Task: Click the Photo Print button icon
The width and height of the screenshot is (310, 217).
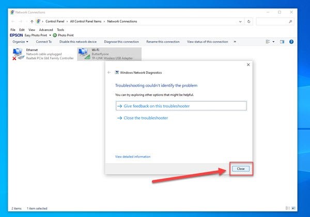Action: (55, 35)
